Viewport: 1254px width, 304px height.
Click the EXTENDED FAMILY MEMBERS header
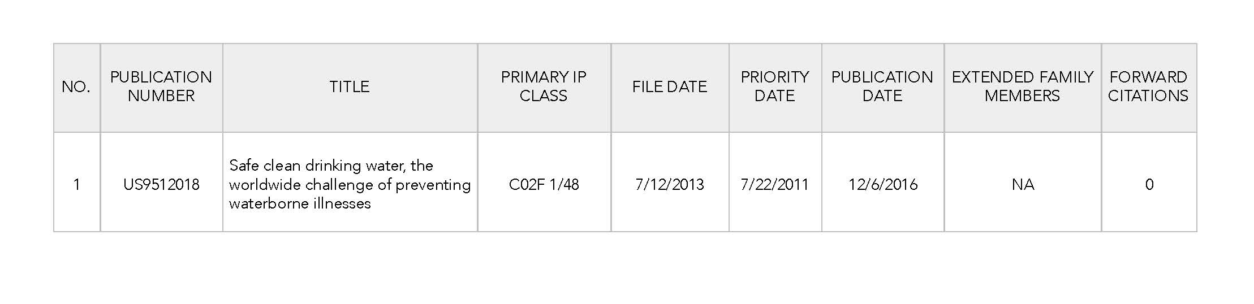coord(1022,86)
